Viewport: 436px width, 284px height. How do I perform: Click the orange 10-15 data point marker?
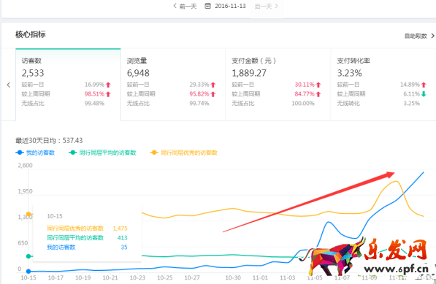tap(28, 214)
